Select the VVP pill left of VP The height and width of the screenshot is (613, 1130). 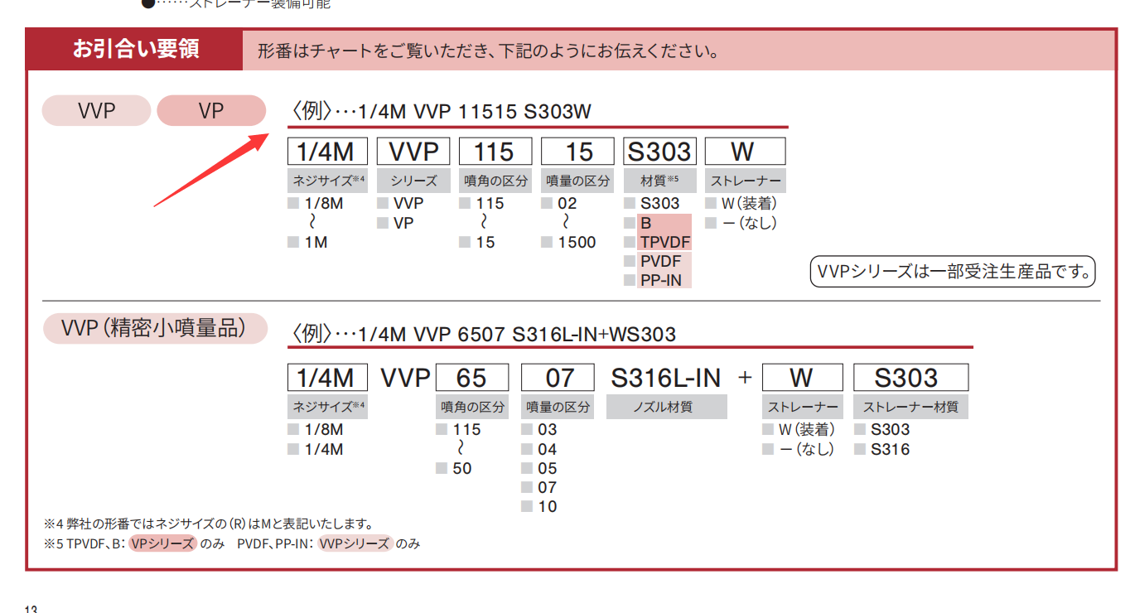96,111
